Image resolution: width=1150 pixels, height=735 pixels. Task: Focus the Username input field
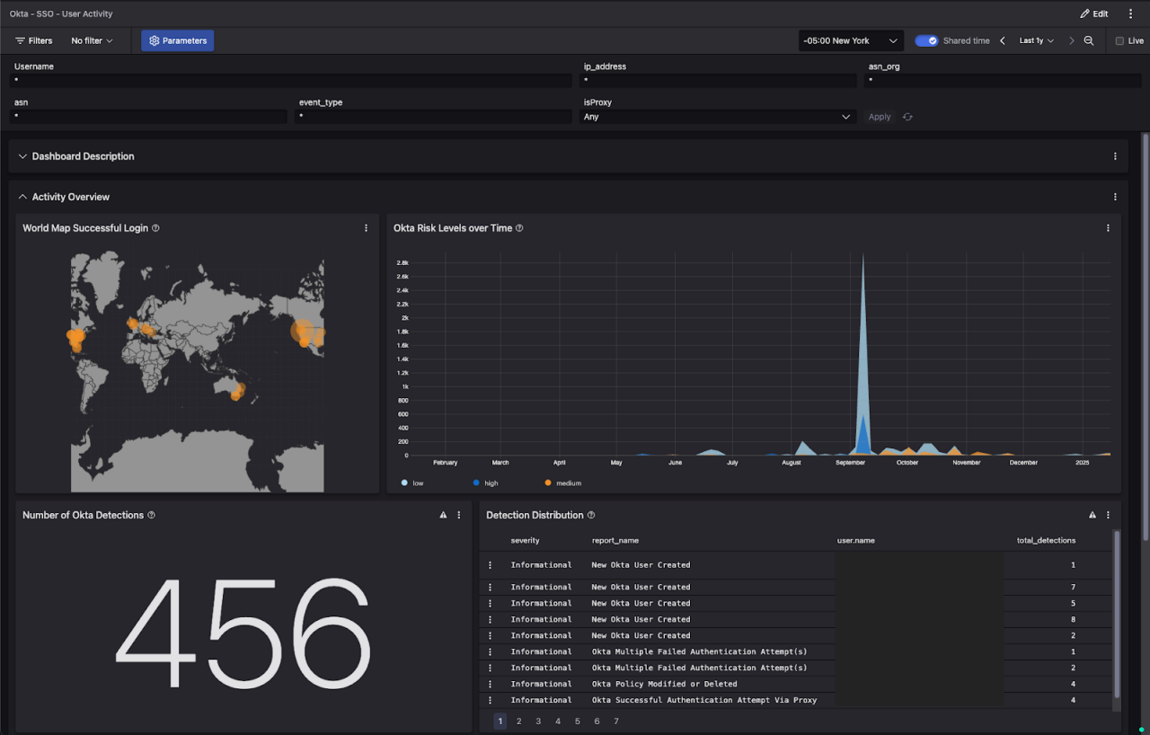[x=291, y=81]
